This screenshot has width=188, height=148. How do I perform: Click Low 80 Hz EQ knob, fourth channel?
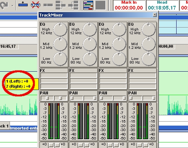pyautogui.click(x=149, y=59)
